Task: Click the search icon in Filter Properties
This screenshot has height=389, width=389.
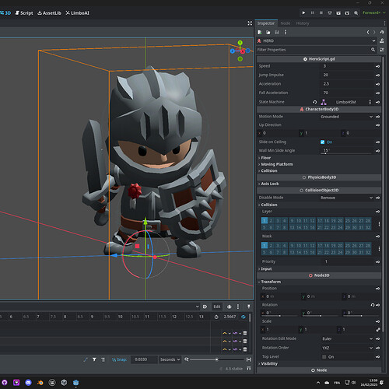Action: click(x=373, y=50)
